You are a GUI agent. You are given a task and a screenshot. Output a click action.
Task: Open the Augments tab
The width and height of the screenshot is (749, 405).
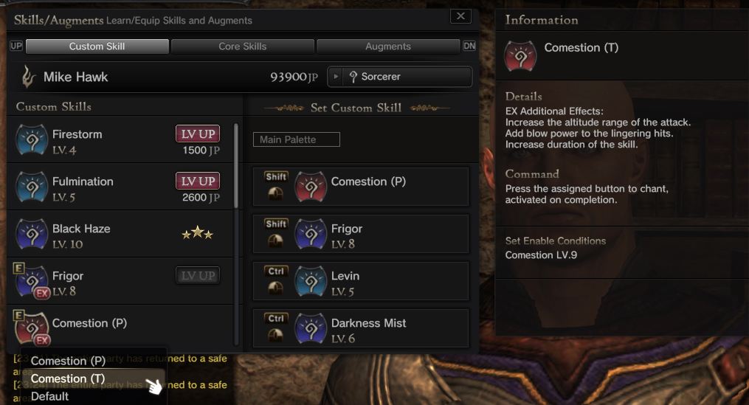[x=388, y=46]
